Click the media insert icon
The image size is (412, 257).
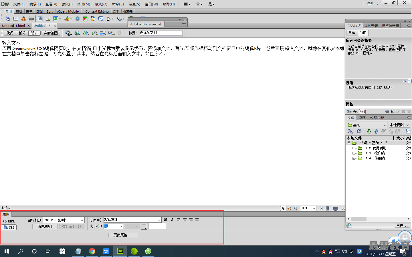pyautogui.click(x=67, y=19)
